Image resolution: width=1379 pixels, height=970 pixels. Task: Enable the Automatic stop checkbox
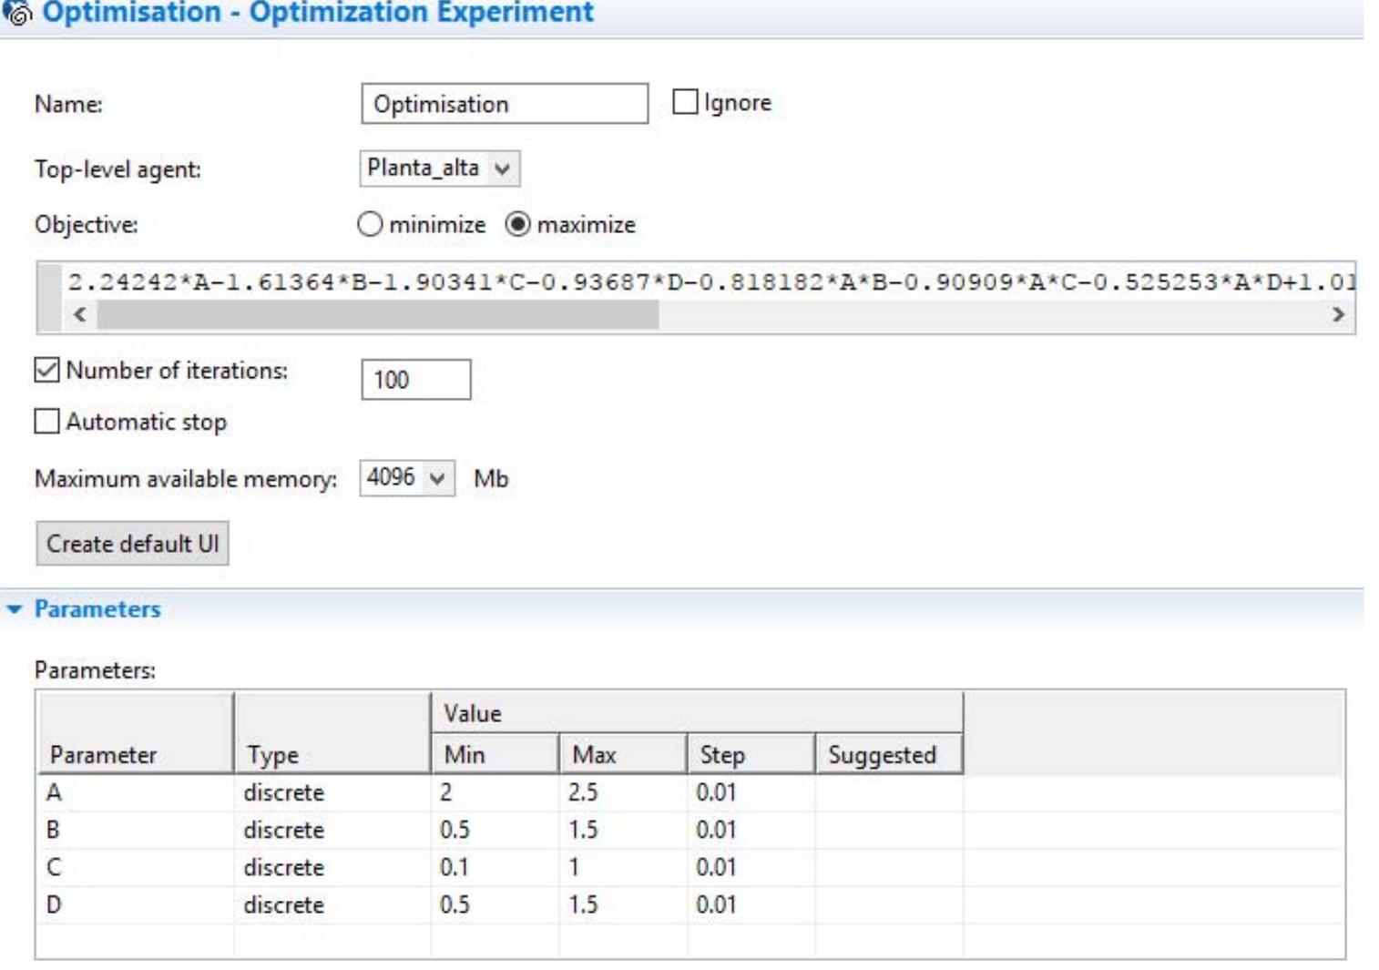click(x=47, y=422)
